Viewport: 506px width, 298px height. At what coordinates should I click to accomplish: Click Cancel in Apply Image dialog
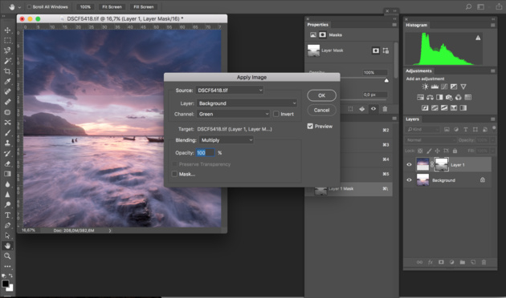coord(322,110)
